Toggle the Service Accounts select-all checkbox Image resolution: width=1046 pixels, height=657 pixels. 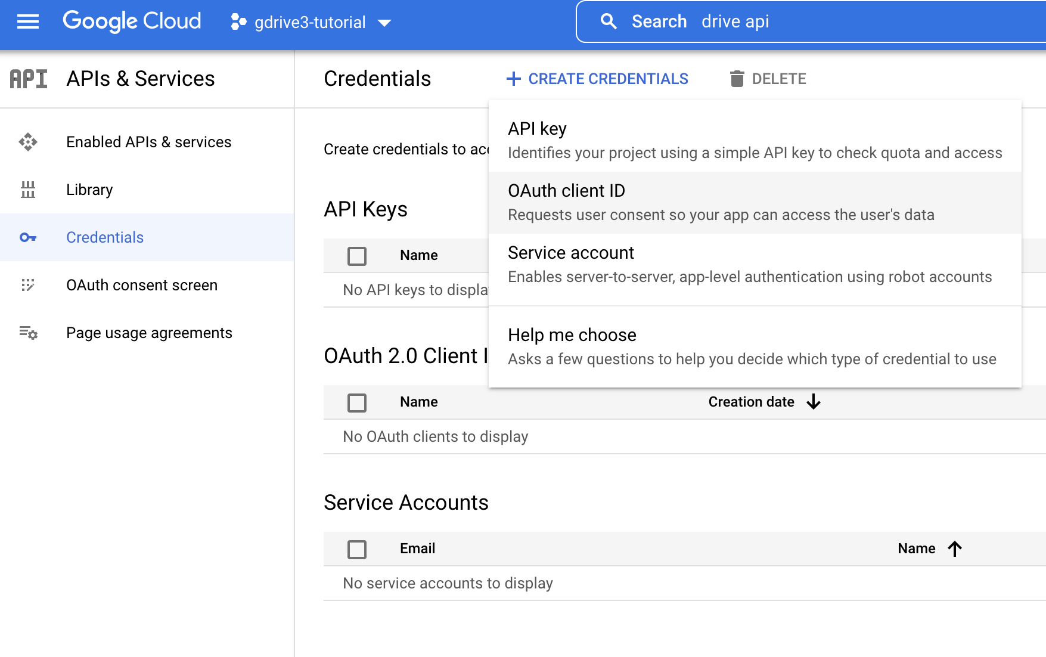click(357, 549)
